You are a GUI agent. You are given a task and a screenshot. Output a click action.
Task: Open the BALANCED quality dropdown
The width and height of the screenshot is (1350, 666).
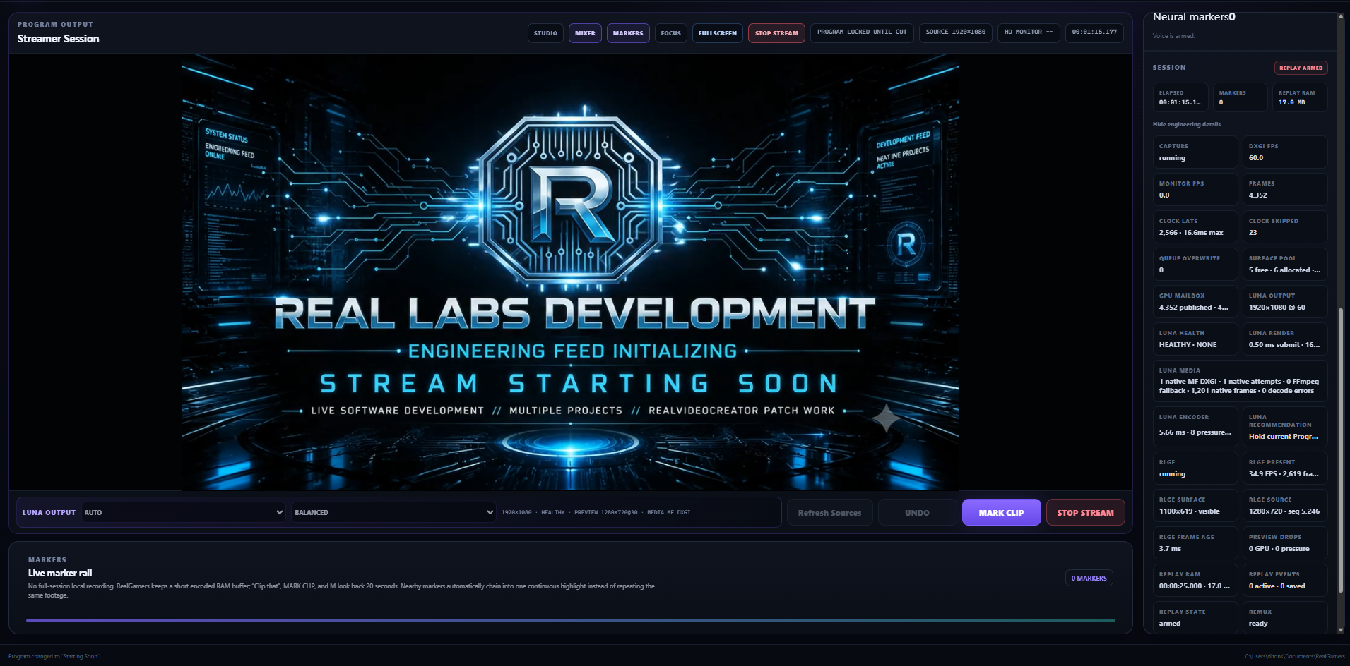point(393,512)
